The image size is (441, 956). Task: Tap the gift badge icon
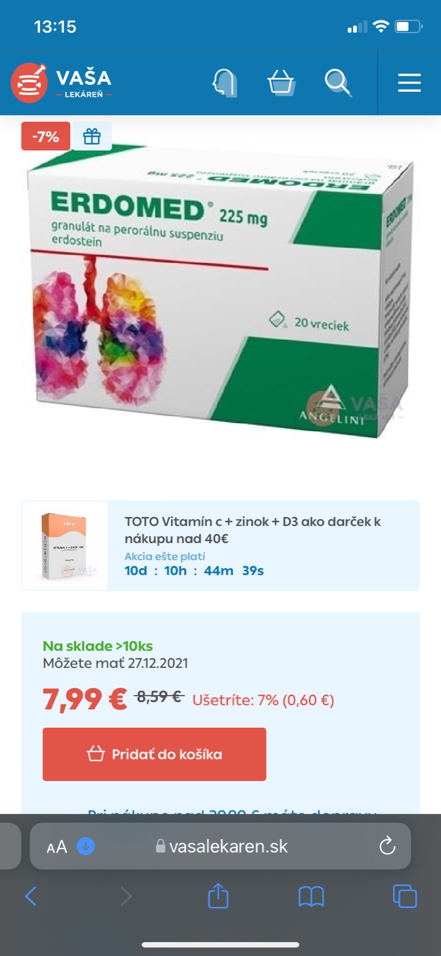(x=92, y=136)
